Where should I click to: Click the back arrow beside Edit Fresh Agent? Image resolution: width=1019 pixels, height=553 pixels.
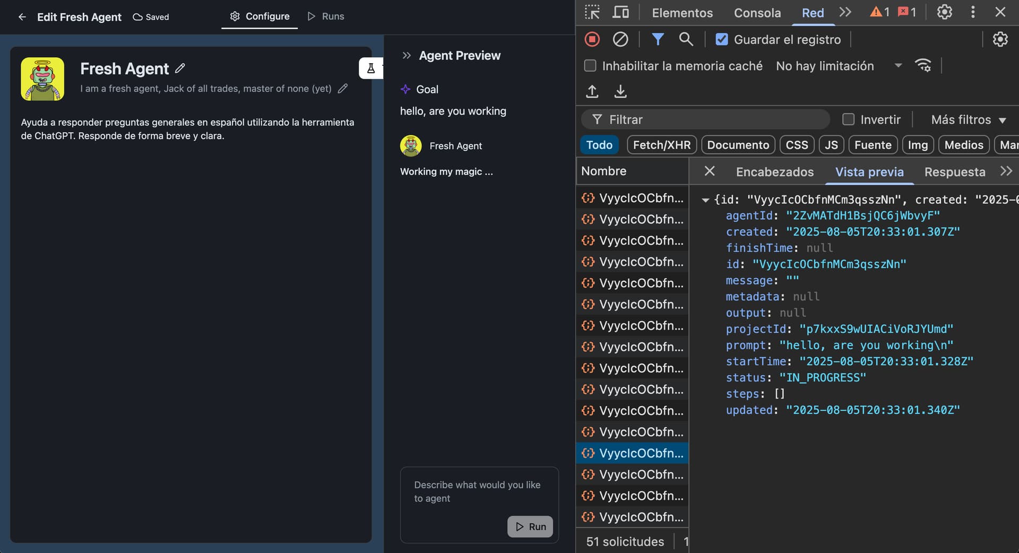(x=22, y=17)
